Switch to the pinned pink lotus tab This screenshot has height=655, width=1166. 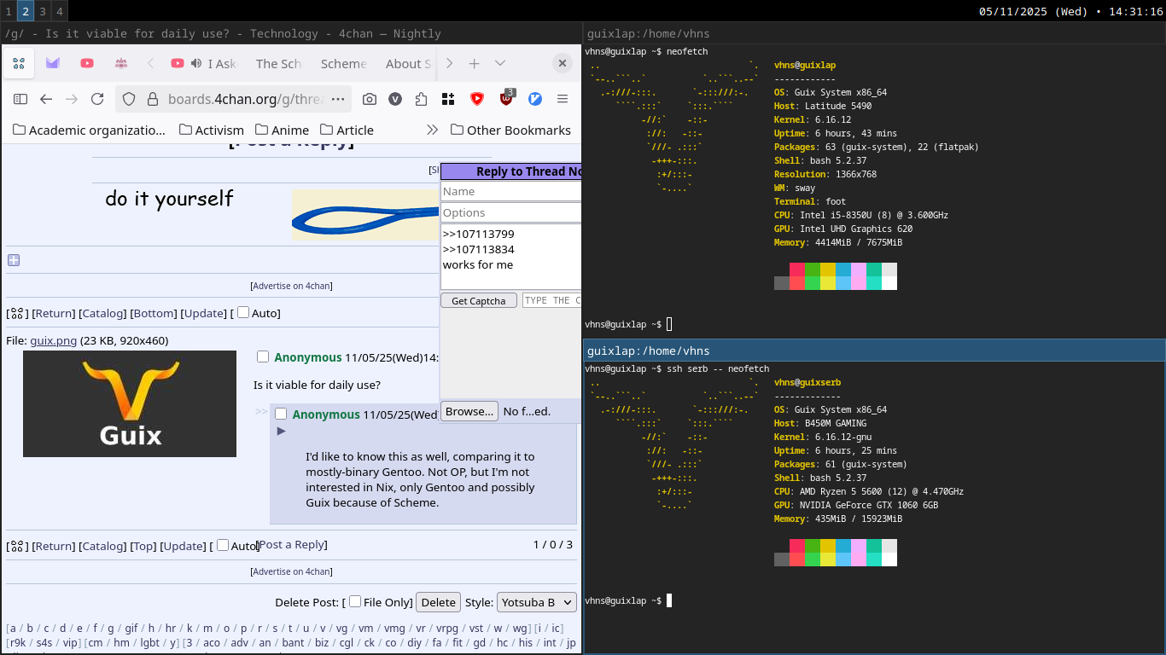(x=121, y=63)
